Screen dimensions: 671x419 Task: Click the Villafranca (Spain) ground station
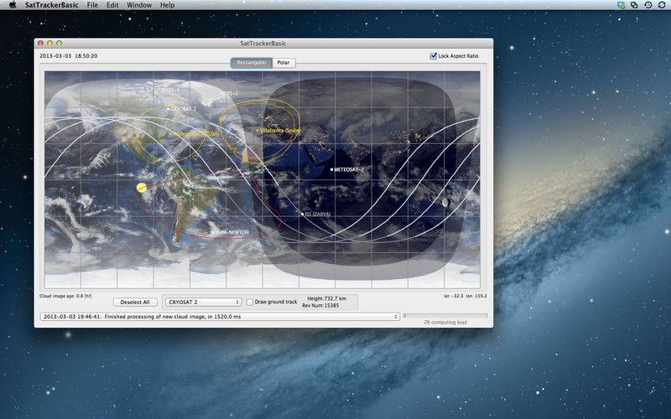[x=278, y=131]
